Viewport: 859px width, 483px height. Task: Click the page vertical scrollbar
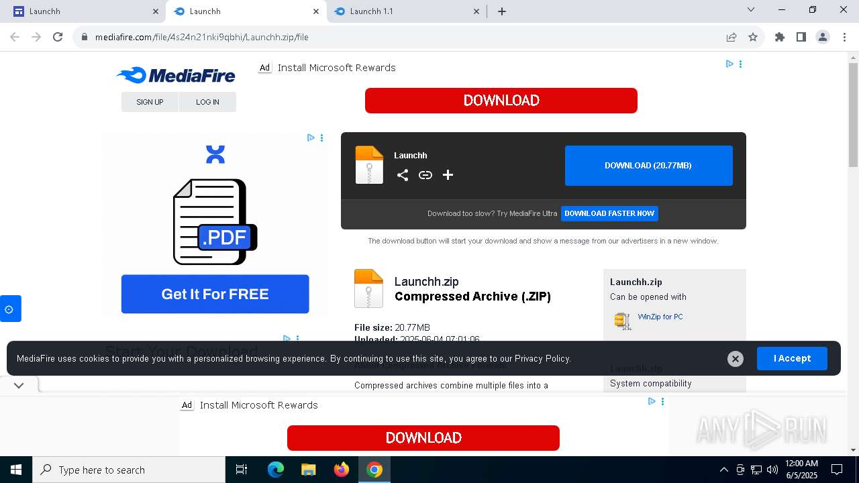pyautogui.click(x=853, y=115)
